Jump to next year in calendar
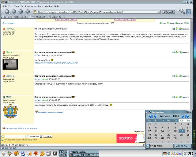 tap(187, 117)
